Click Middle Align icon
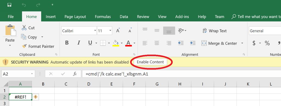281x106 pixels. pyautogui.click(x=157, y=31)
